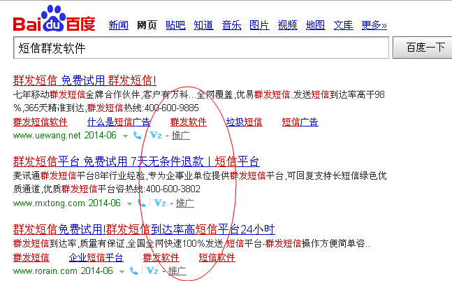The height and width of the screenshot is (281, 452).
Task: Open the 更多» menu
Action: (374, 25)
